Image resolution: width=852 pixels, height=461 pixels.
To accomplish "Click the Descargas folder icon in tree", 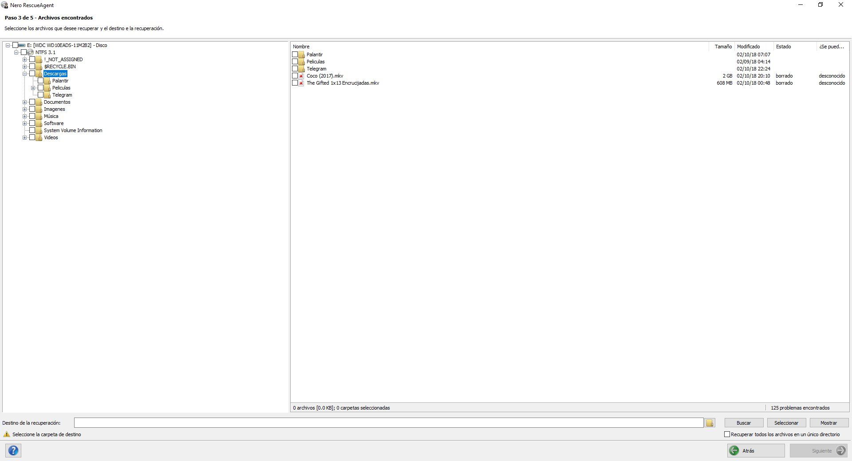I will pos(39,74).
